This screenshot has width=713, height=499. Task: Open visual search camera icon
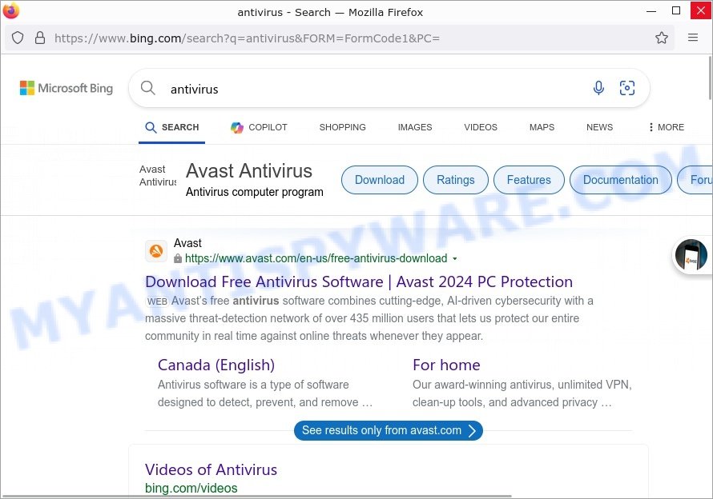coord(627,88)
